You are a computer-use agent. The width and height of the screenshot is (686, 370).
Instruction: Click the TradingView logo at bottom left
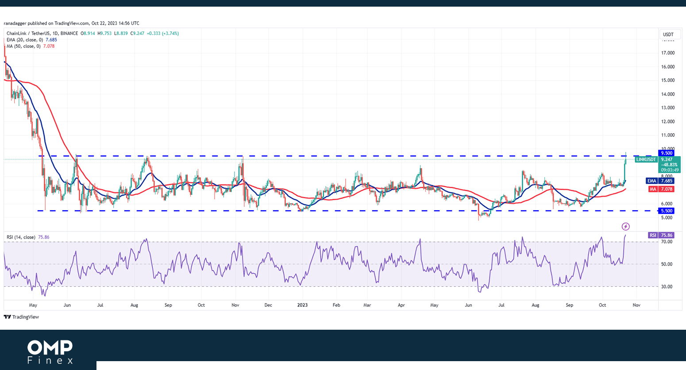21,317
